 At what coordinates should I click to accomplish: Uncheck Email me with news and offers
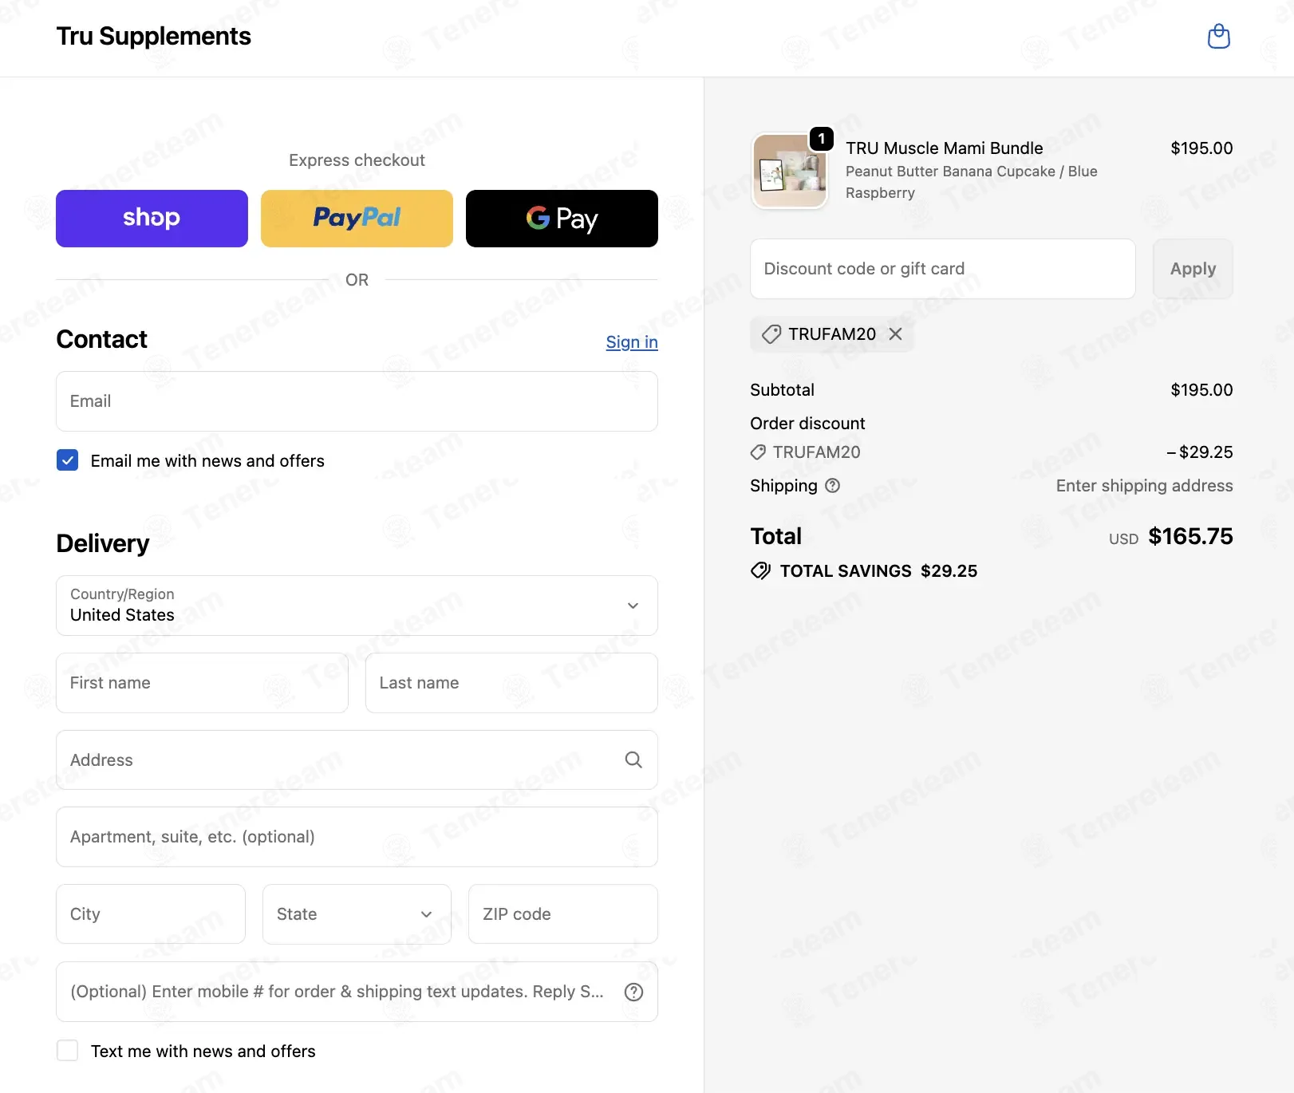(68, 460)
